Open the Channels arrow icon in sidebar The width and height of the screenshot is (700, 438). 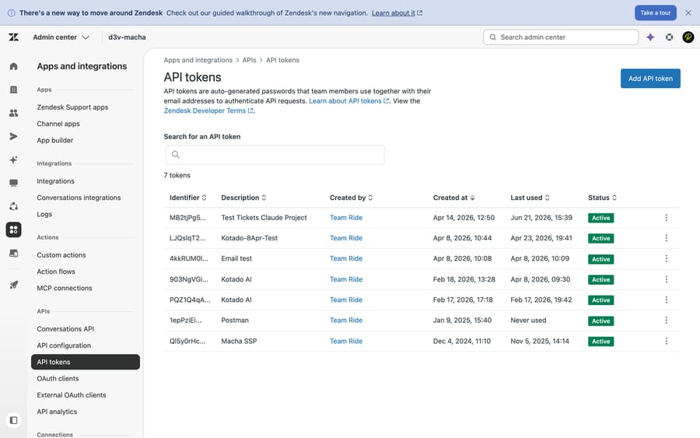click(x=14, y=136)
